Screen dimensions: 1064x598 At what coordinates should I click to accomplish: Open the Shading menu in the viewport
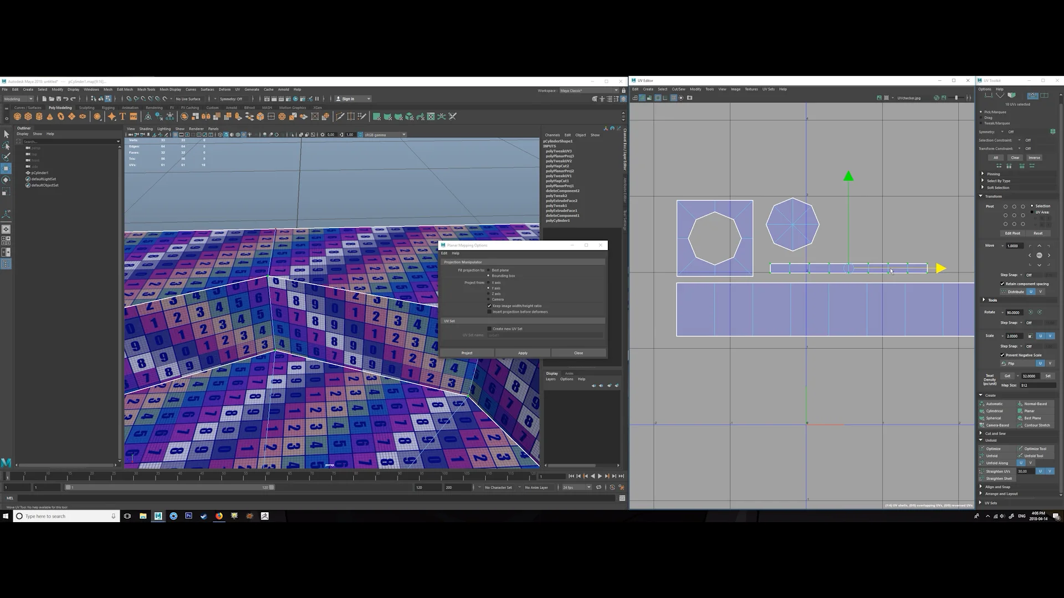tap(146, 128)
